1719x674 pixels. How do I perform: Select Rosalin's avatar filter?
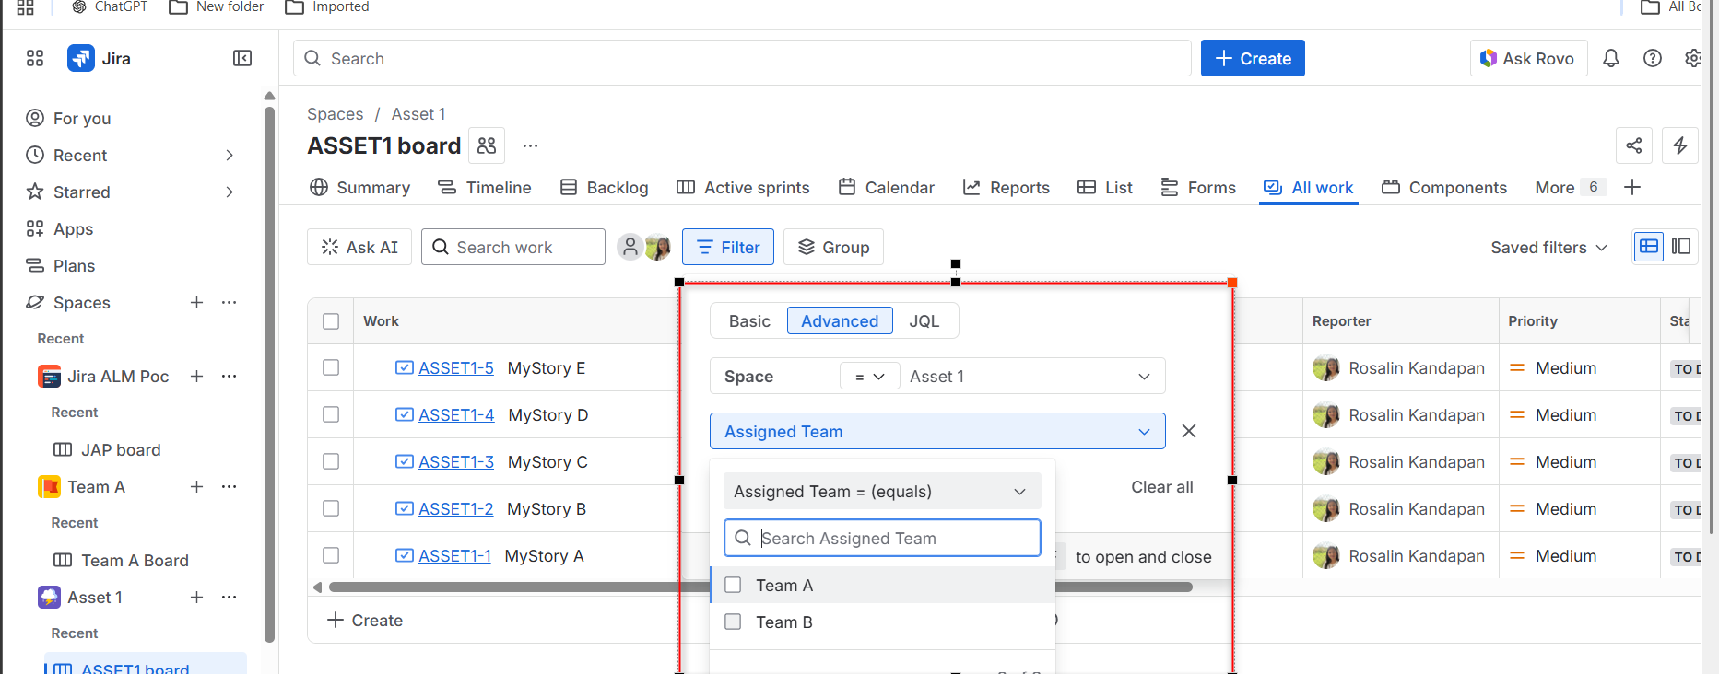click(658, 247)
